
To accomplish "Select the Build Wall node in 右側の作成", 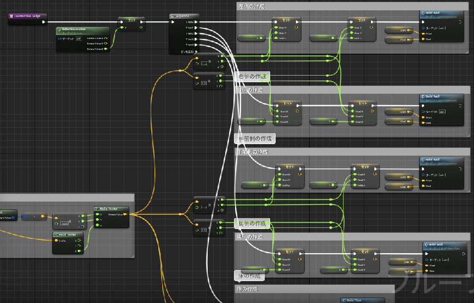I will coord(442,110).
